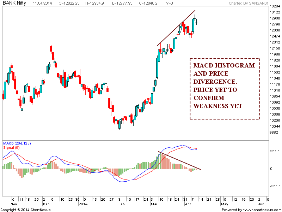The image size is (282, 212).
Task: Click the 28 date tick label
Action: click(x=217, y=200)
